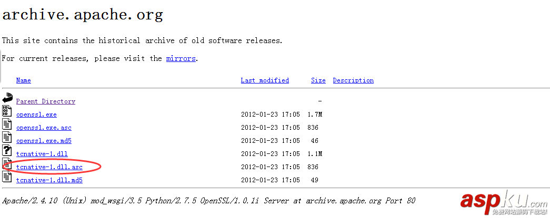550x218 pixels.
Task: Sort listing by Last modified header
Action: [265, 80]
